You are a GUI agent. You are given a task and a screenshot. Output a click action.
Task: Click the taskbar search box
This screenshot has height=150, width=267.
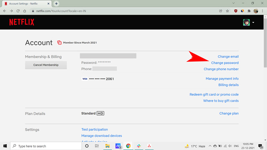point(46,146)
